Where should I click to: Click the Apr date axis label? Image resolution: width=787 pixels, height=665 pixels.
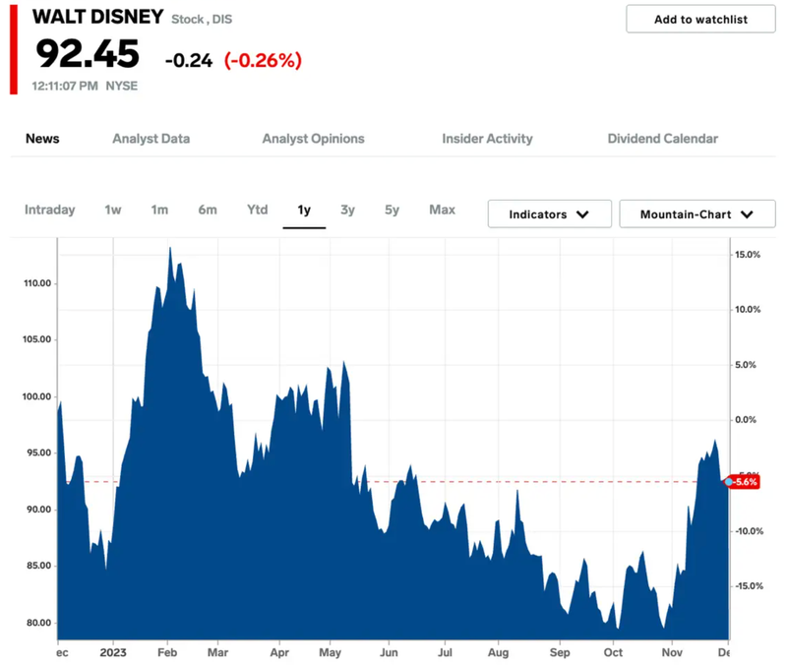pos(279,653)
